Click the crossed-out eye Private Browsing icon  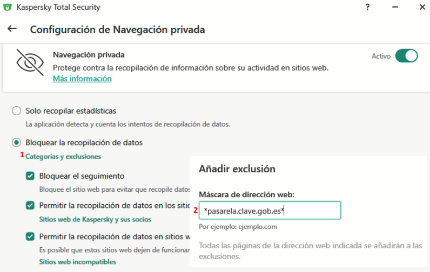[x=30, y=62]
